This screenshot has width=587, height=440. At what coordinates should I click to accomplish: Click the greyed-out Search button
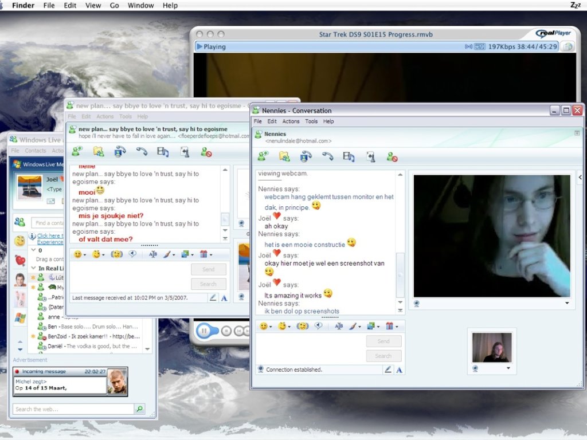click(x=383, y=356)
